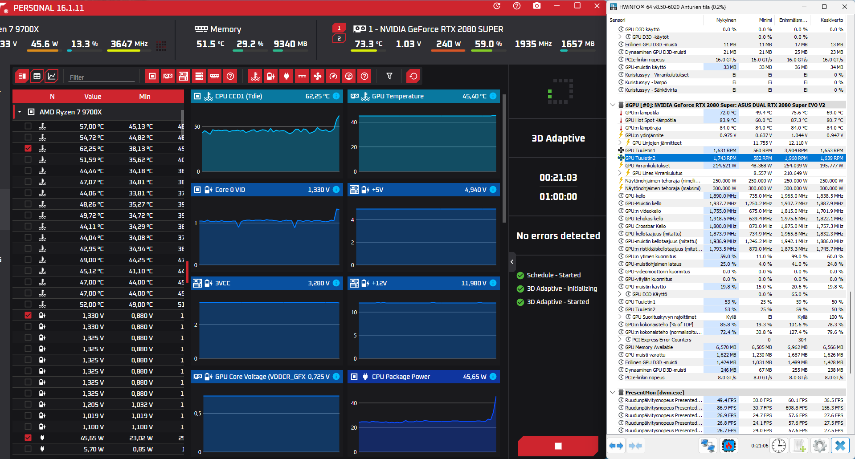Click the Minimi column header in HWiNFO
The height and width of the screenshot is (459, 855).
[x=765, y=20]
